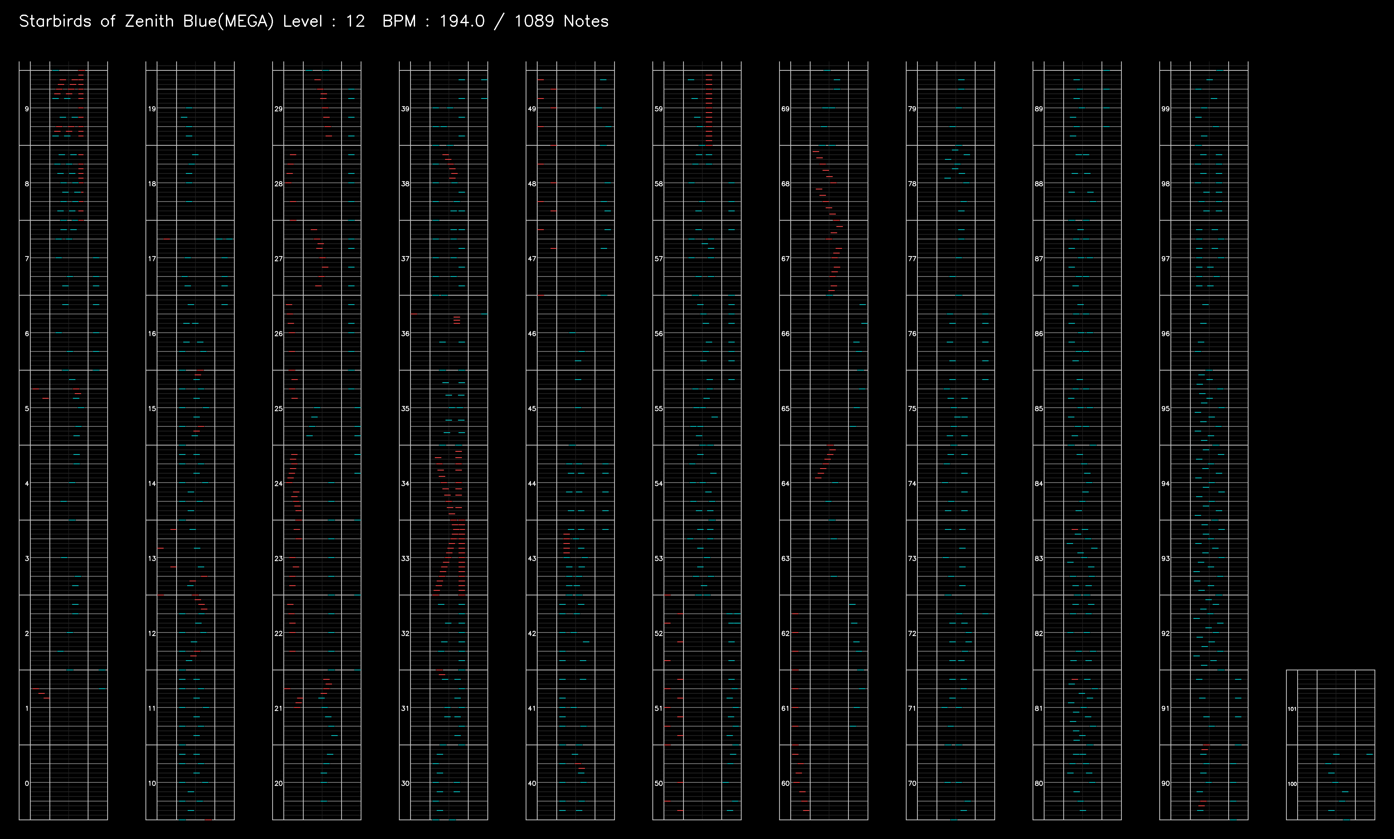Choose measure number label 39
The height and width of the screenshot is (839, 1394).
tap(405, 109)
